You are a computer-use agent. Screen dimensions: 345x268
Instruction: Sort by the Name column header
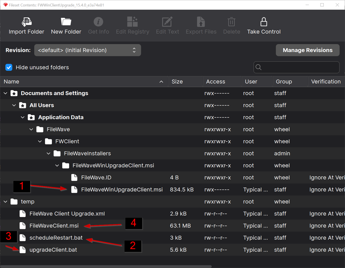pos(84,82)
